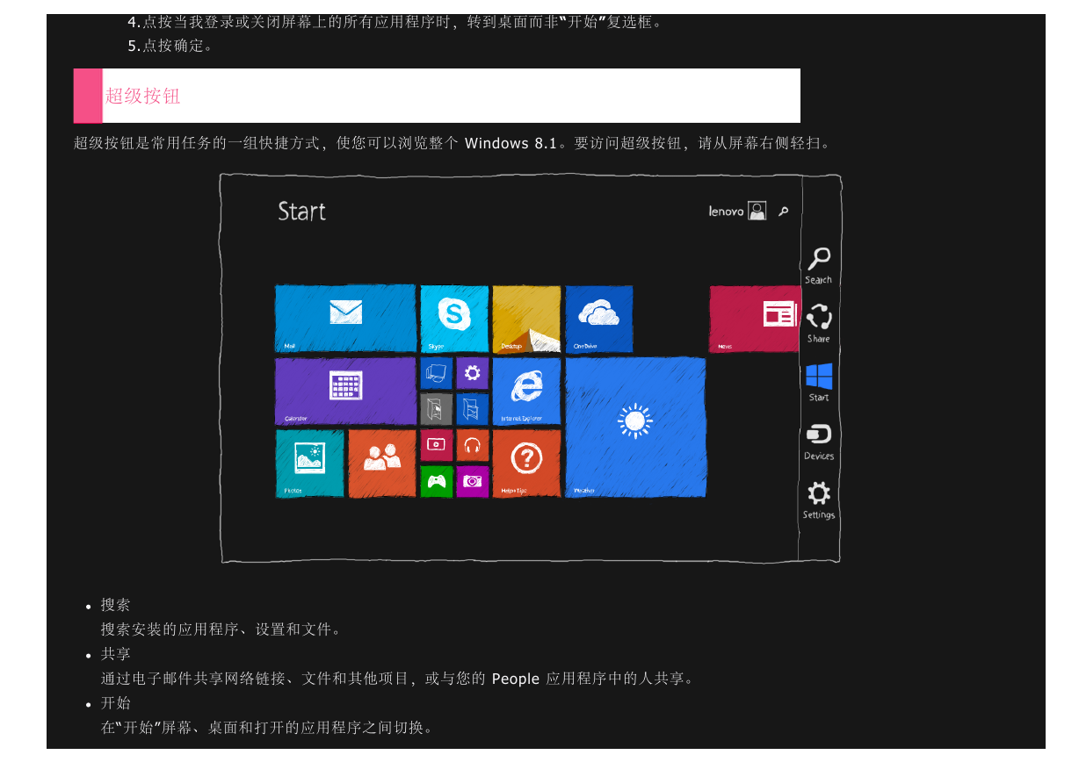This screenshot has height=762, width=1079.
Task: Open the Skype tile
Action: 454,318
